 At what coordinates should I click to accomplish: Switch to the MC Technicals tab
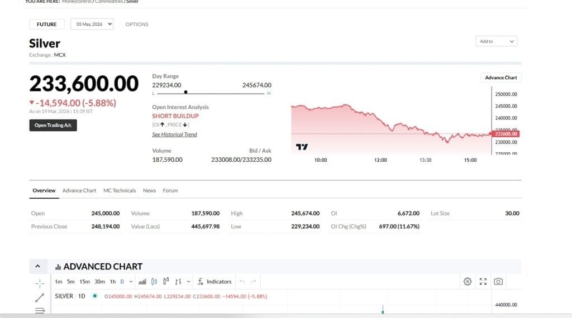(120, 191)
